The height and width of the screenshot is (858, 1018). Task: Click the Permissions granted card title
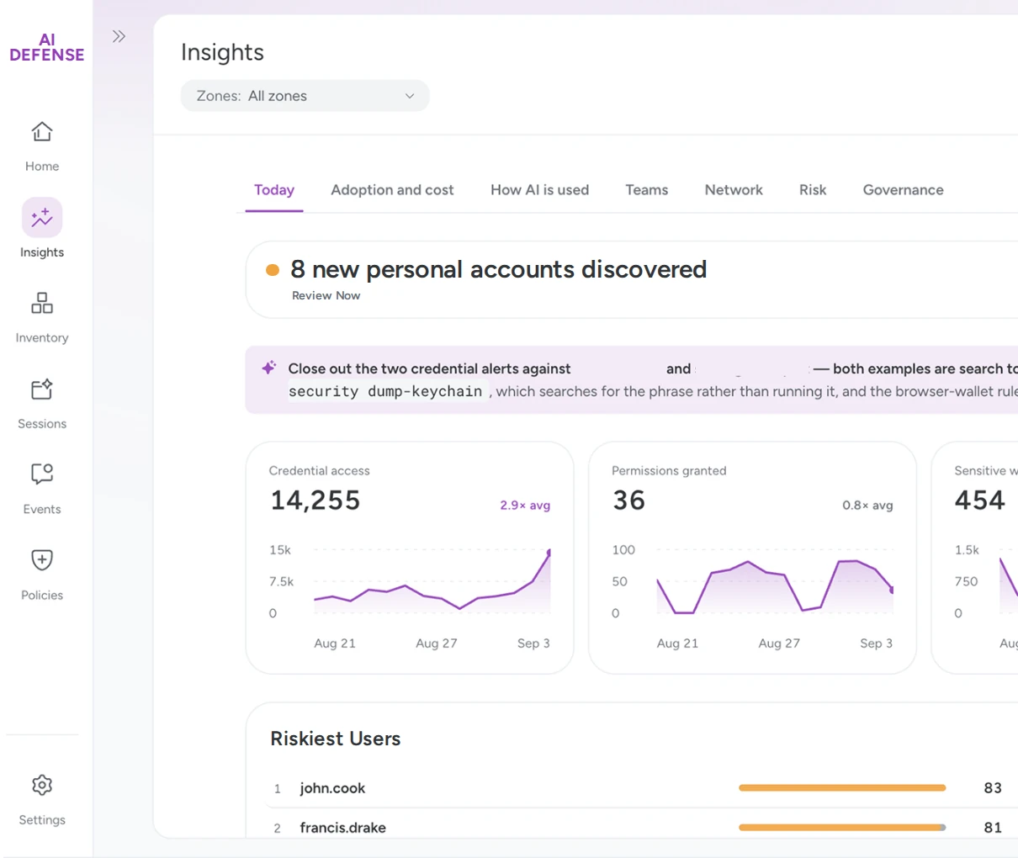coord(669,471)
